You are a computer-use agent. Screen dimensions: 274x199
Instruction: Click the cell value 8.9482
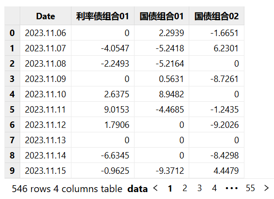[x=162, y=94]
